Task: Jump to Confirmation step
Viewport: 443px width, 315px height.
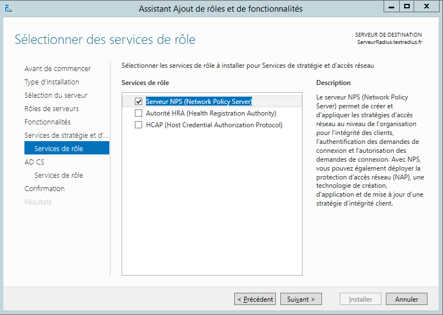Action: [x=44, y=188]
